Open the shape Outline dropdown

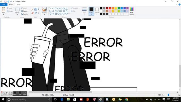coord(75,8)
